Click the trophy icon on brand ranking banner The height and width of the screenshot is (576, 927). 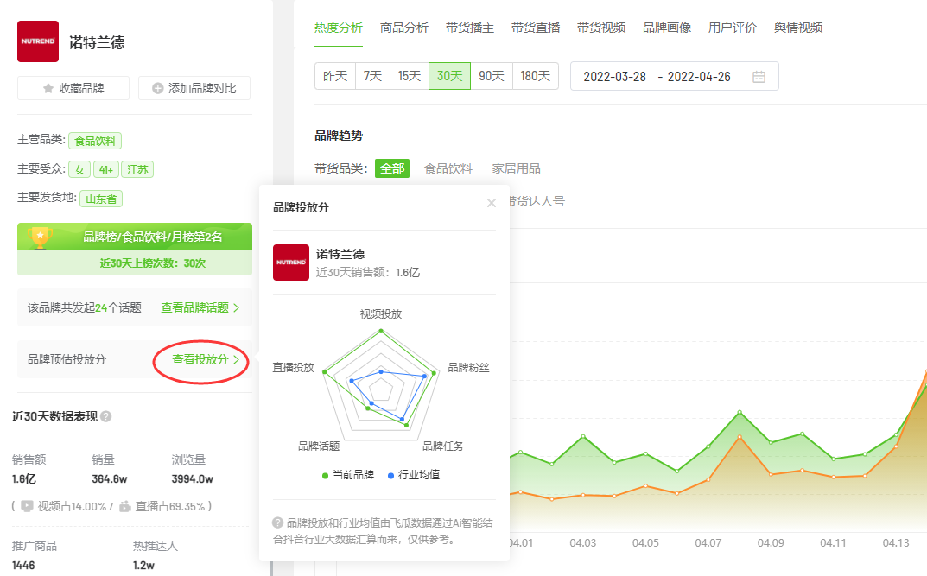click(41, 237)
